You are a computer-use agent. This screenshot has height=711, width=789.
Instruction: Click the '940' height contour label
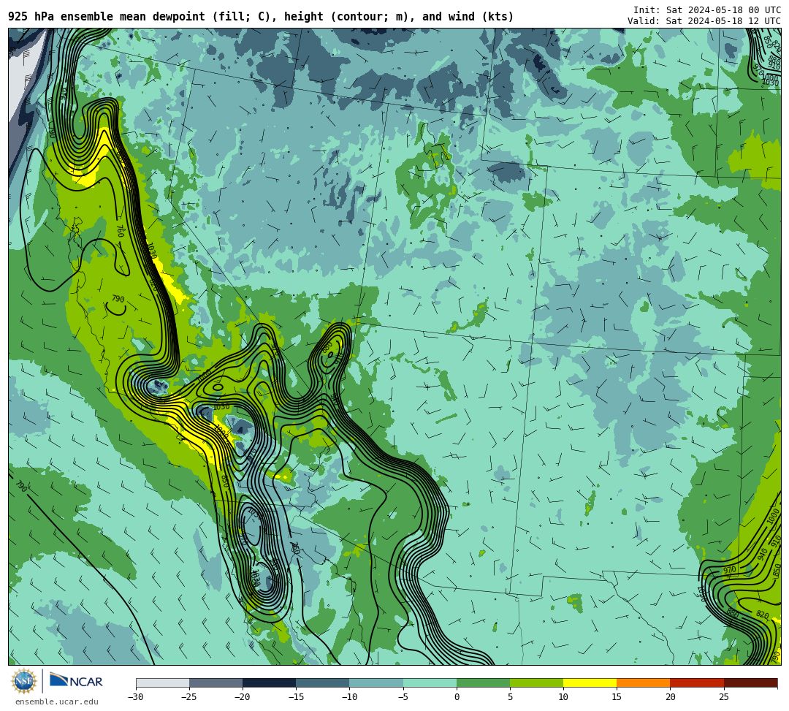[763, 554]
